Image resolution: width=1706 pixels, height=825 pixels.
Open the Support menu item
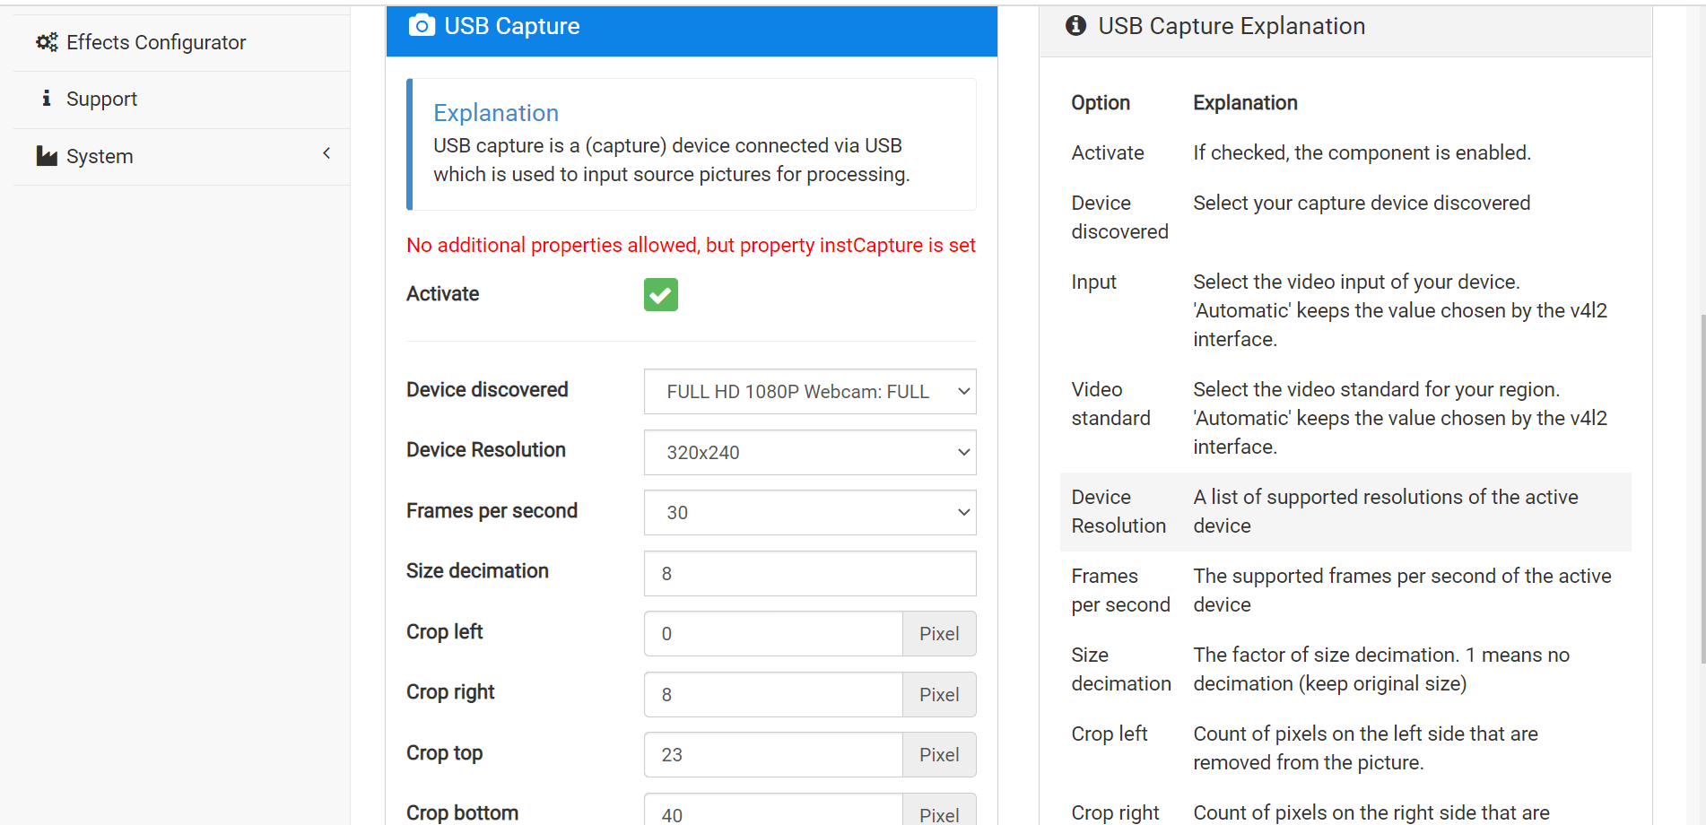[x=101, y=99]
